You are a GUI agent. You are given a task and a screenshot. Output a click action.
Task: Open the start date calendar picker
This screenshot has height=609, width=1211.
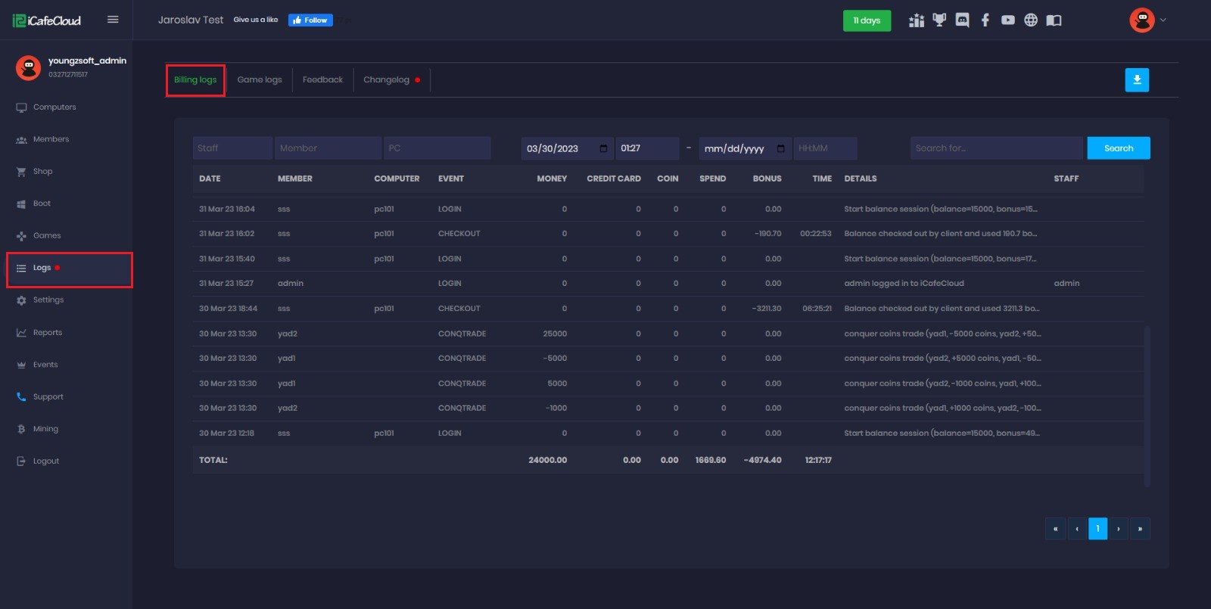click(603, 148)
